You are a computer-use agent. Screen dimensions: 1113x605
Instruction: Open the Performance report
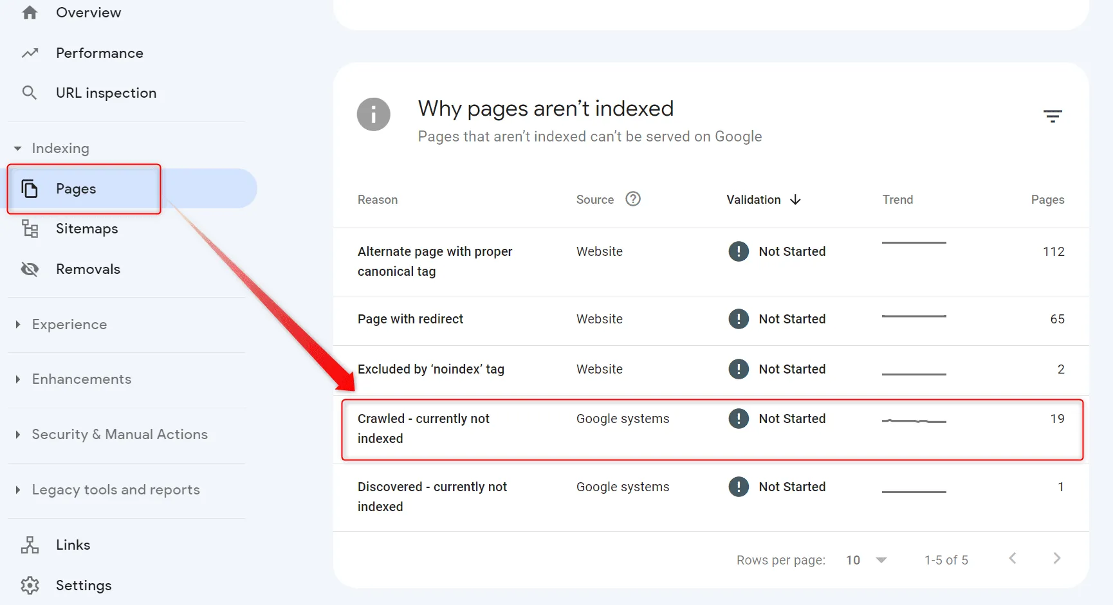pyautogui.click(x=100, y=53)
